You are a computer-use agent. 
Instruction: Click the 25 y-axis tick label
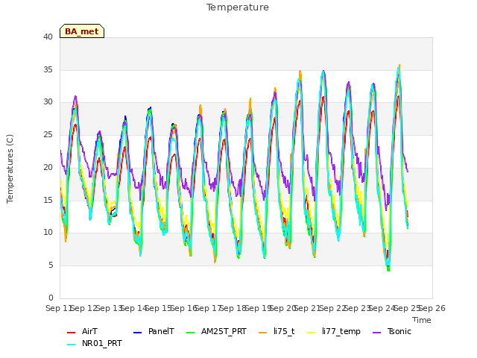tap(48, 134)
